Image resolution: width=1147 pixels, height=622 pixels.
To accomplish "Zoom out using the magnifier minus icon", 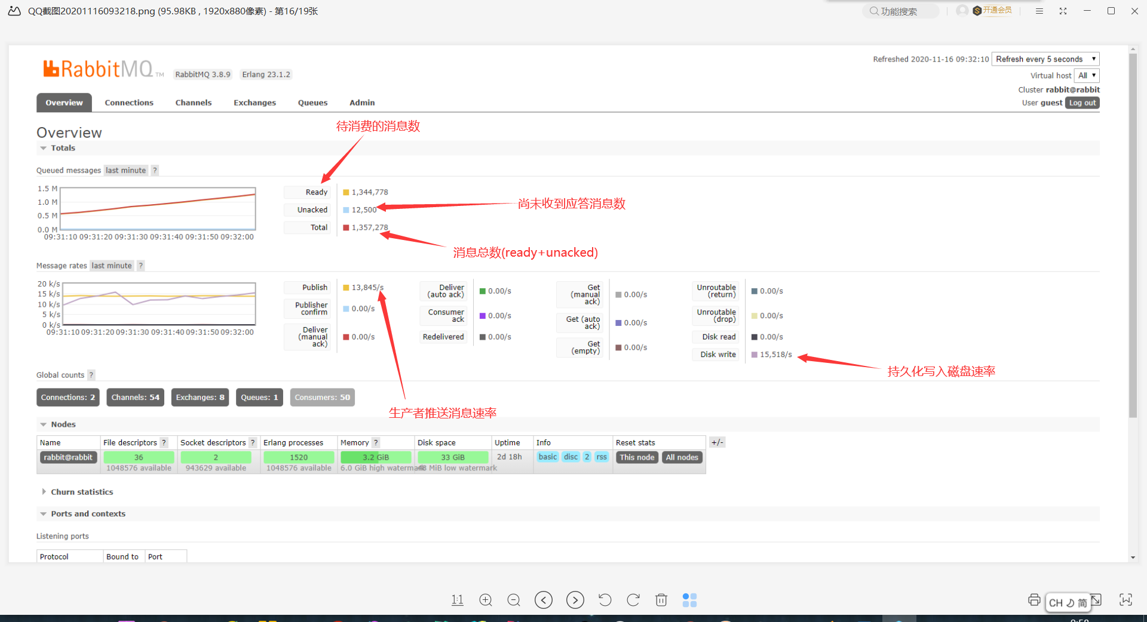I will point(514,600).
